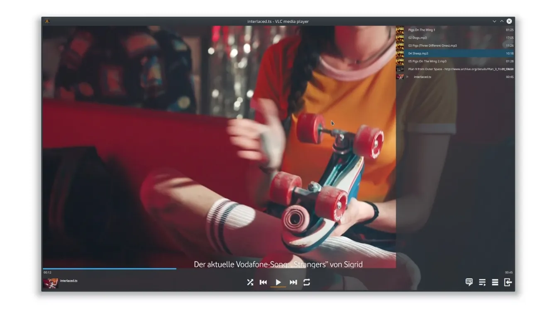Select '03 Pigs (Three Different Ones).mp3'
The image size is (559, 314).
pos(455,46)
